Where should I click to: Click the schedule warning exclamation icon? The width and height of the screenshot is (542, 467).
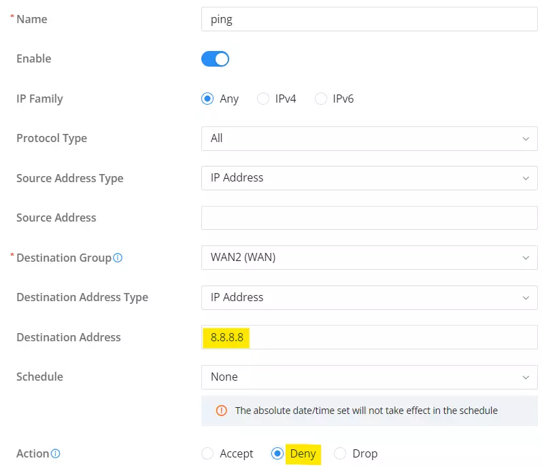click(221, 411)
